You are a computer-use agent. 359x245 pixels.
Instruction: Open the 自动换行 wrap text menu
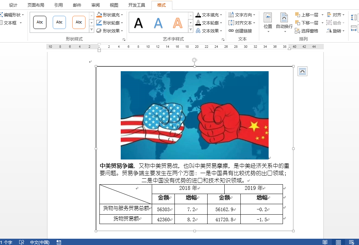click(284, 22)
